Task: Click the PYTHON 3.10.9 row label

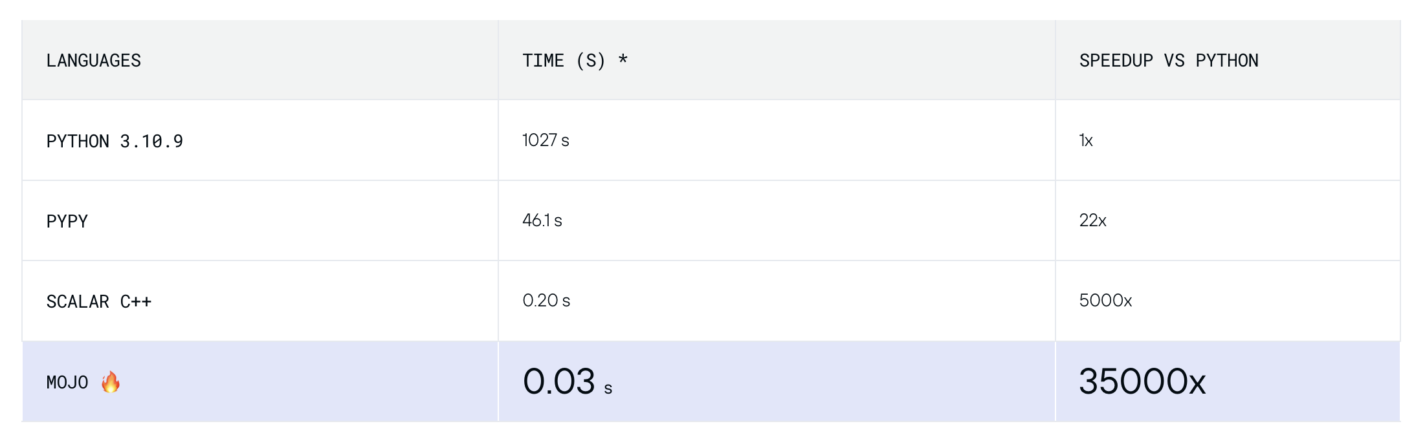Action: [115, 142]
